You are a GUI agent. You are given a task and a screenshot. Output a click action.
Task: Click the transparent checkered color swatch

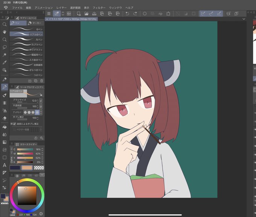[x=39, y=168]
